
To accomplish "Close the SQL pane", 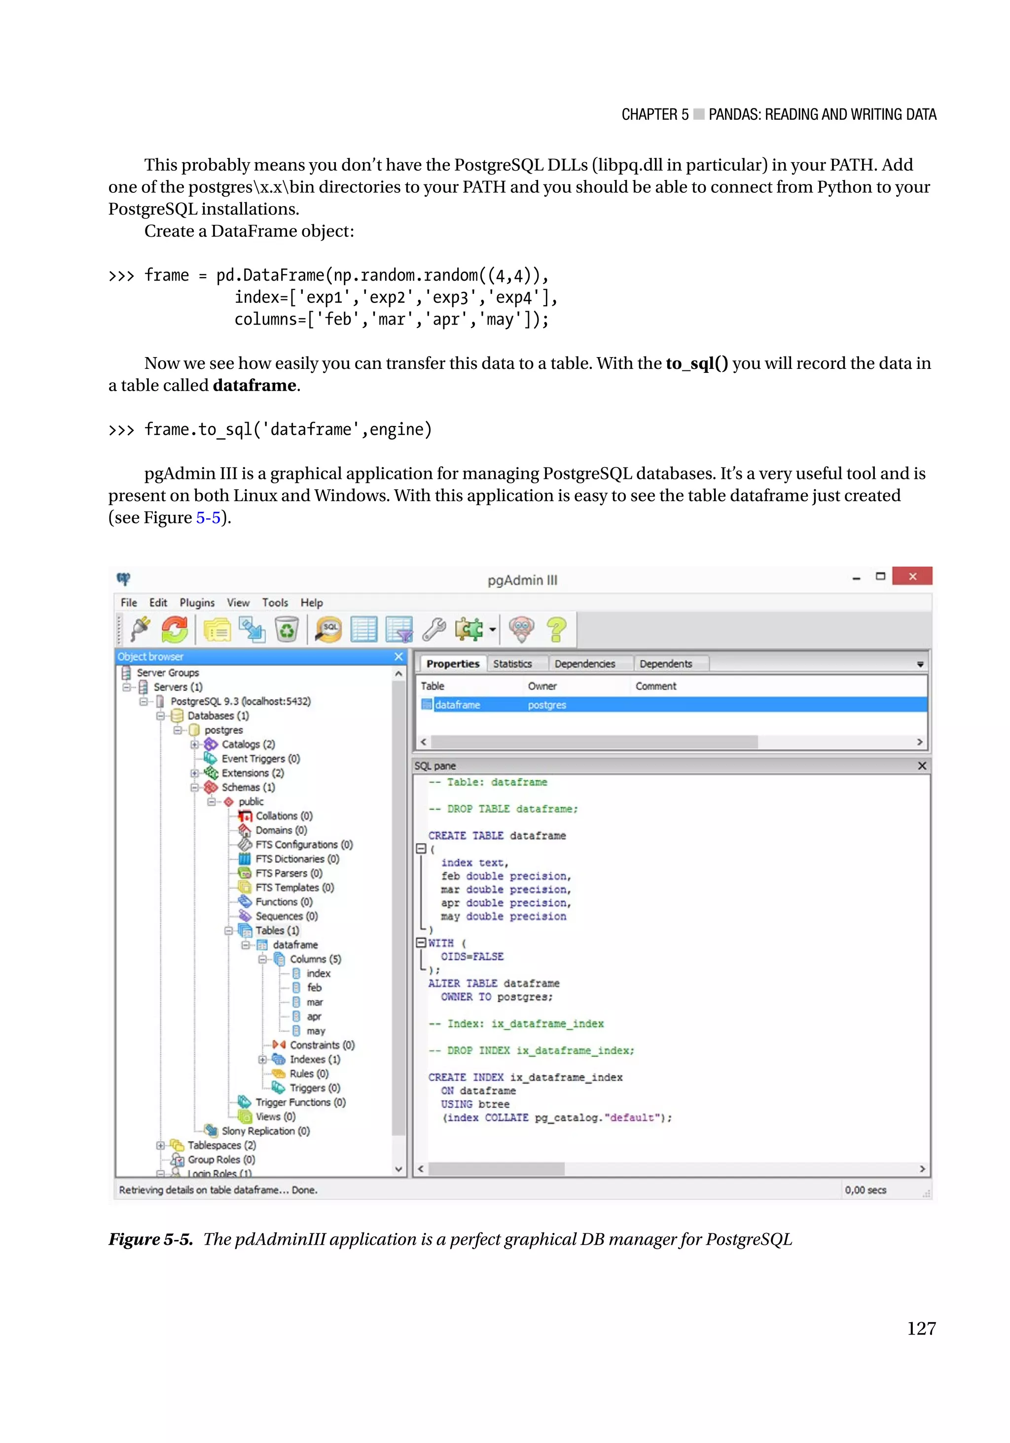I will click(x=922, y=765).
